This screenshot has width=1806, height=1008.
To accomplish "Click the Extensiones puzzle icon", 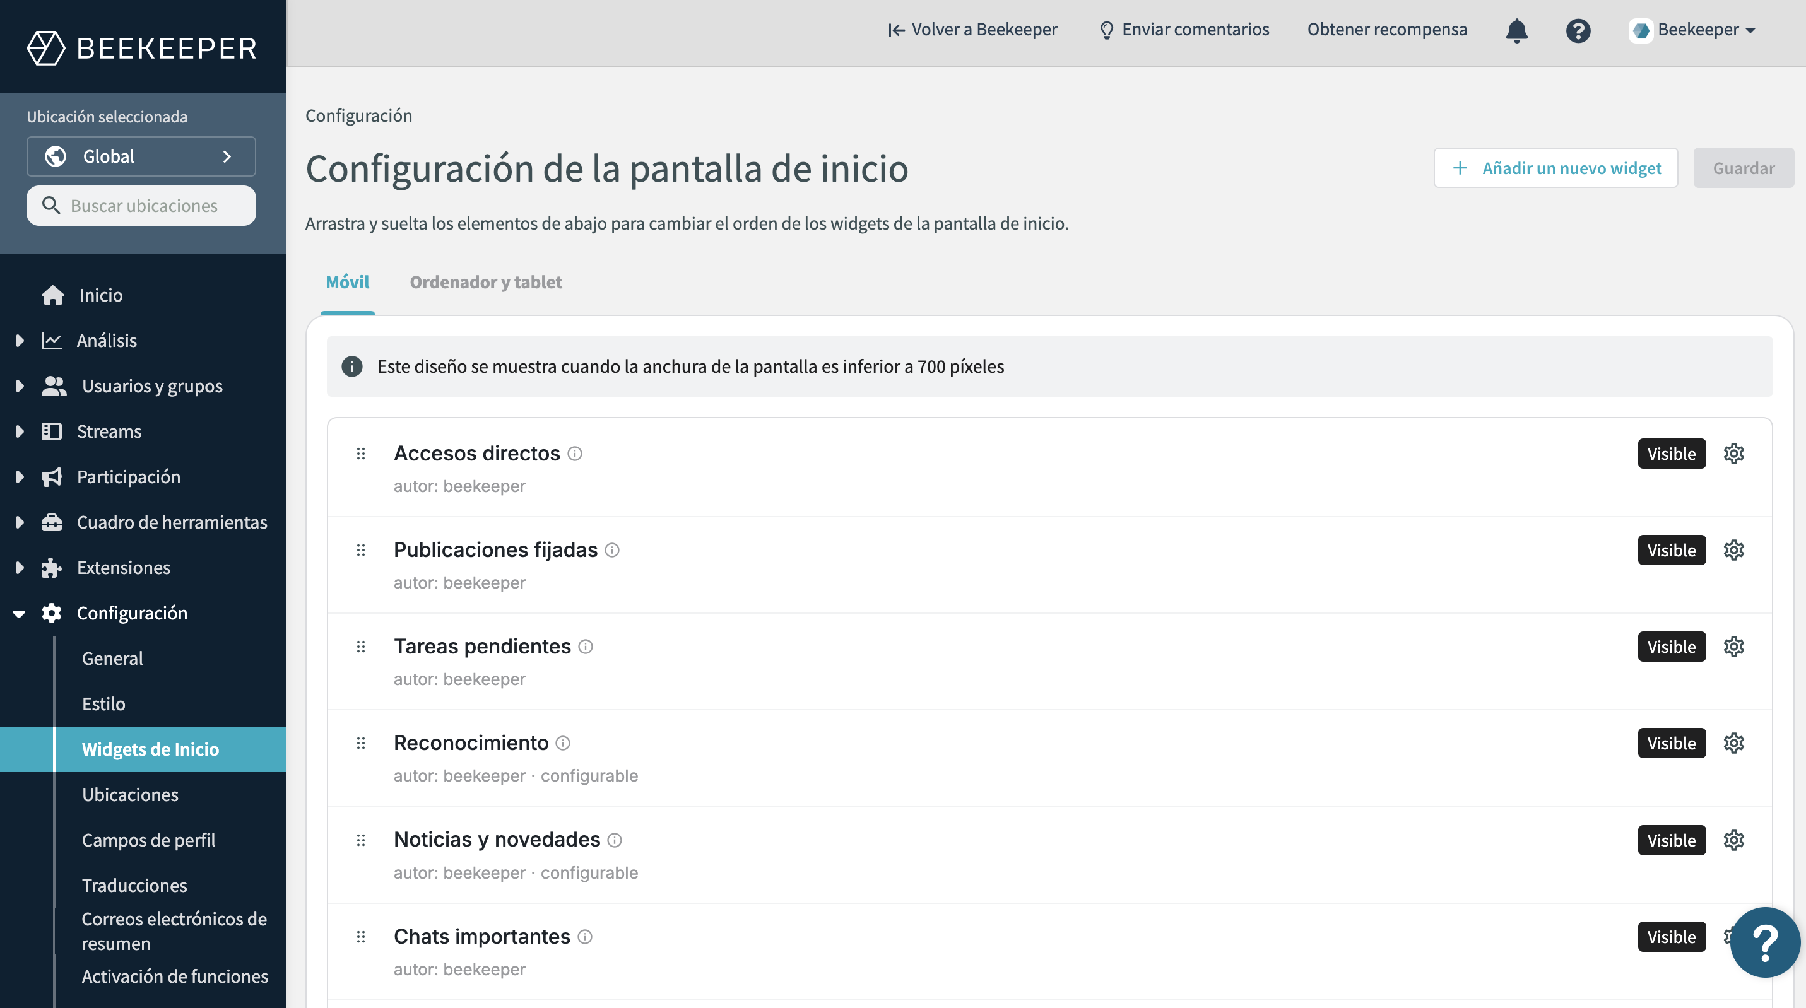I will click(51, 568).
